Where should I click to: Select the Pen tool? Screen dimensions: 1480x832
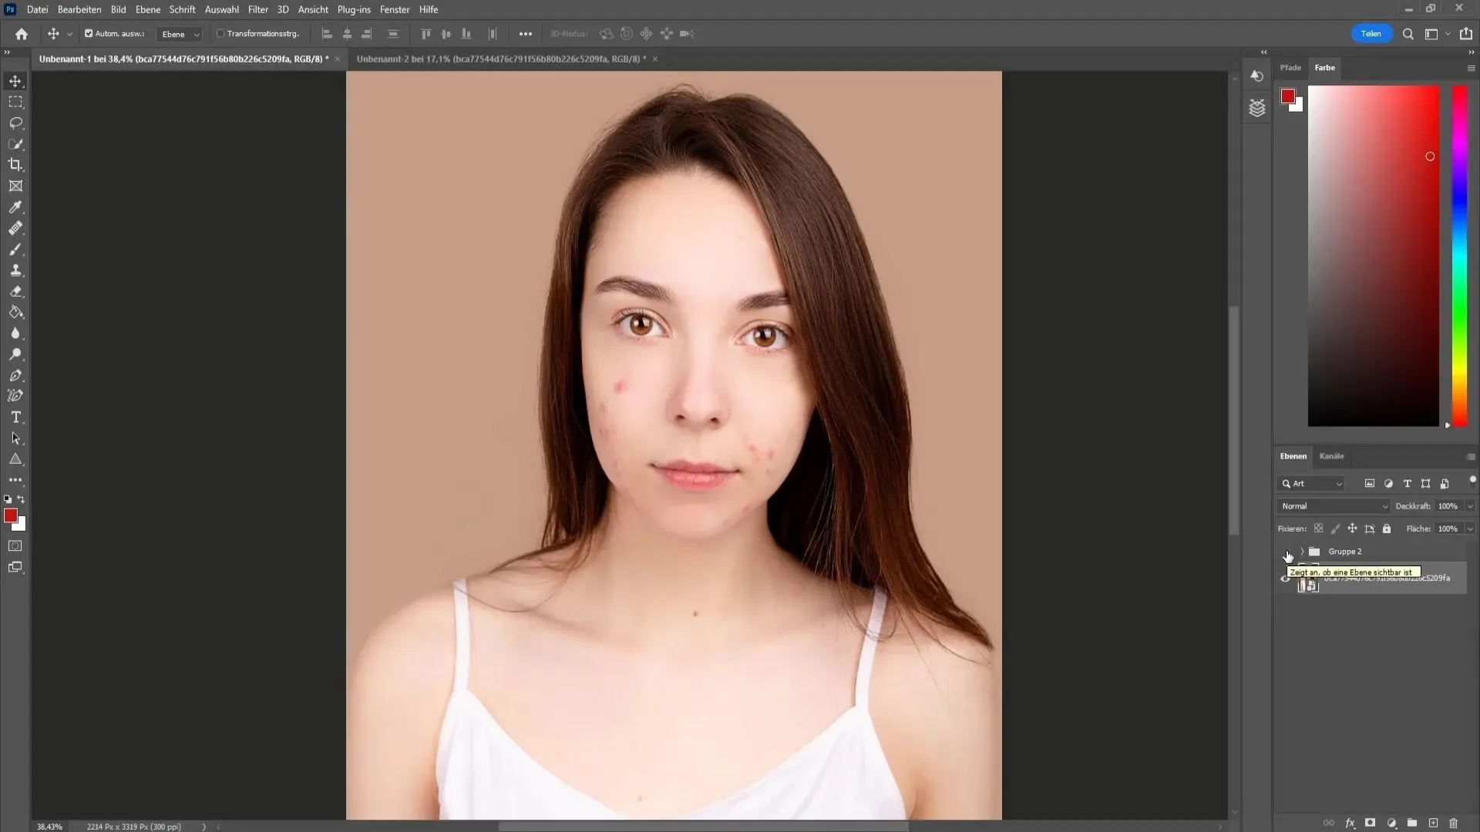[15, 375]
